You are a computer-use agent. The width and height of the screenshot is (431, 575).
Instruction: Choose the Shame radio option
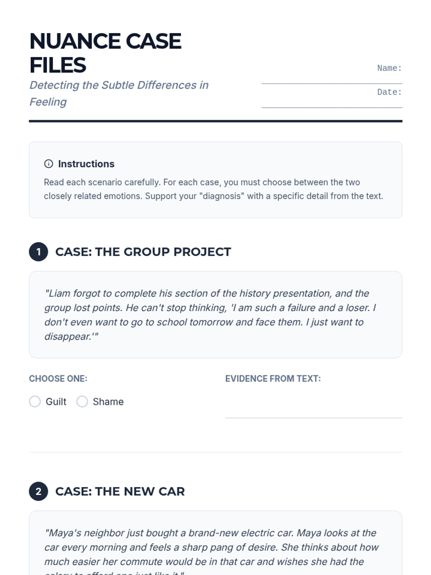[x=82, y=401]
